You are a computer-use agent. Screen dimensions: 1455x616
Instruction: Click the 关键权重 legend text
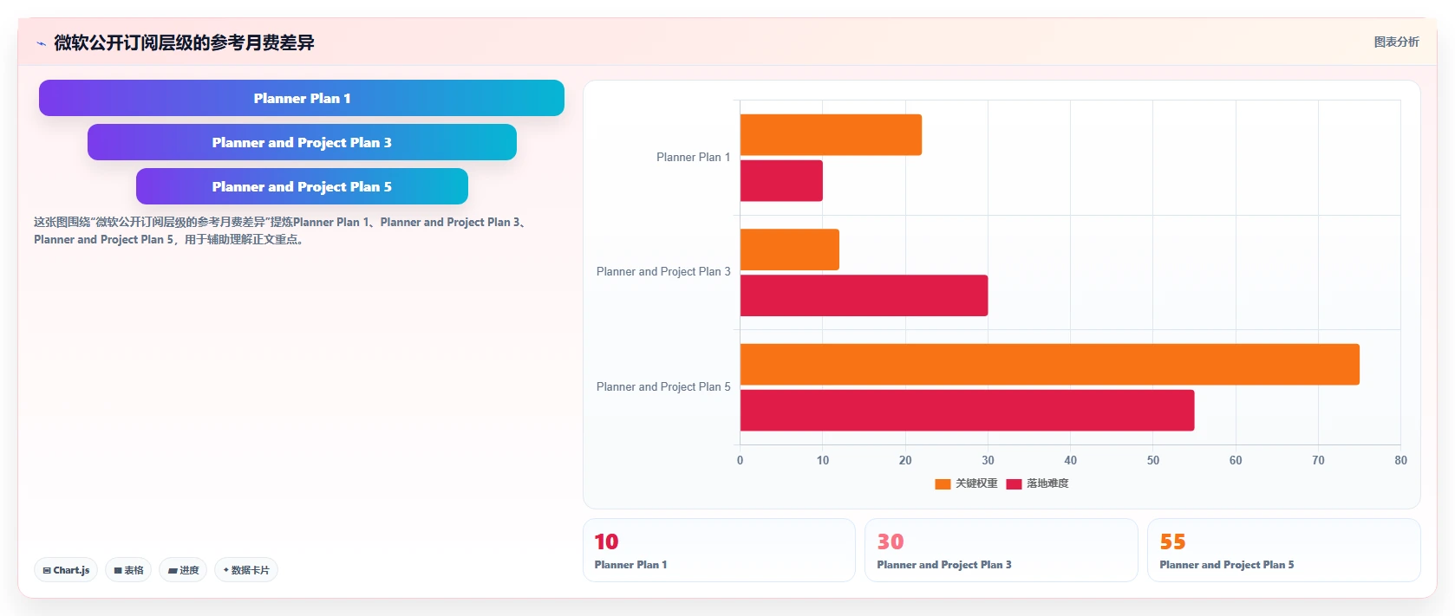tap(976, 483)
